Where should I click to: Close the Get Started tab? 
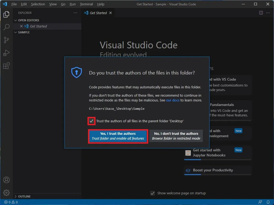[x=111, y=13]
